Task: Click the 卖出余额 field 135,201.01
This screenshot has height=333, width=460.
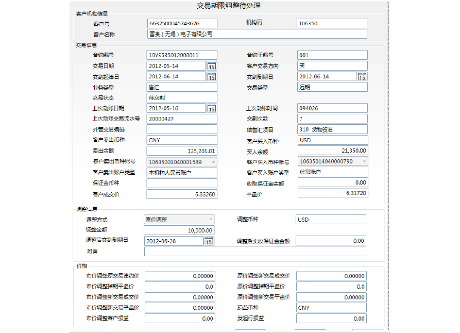Action: pos(182,151)
